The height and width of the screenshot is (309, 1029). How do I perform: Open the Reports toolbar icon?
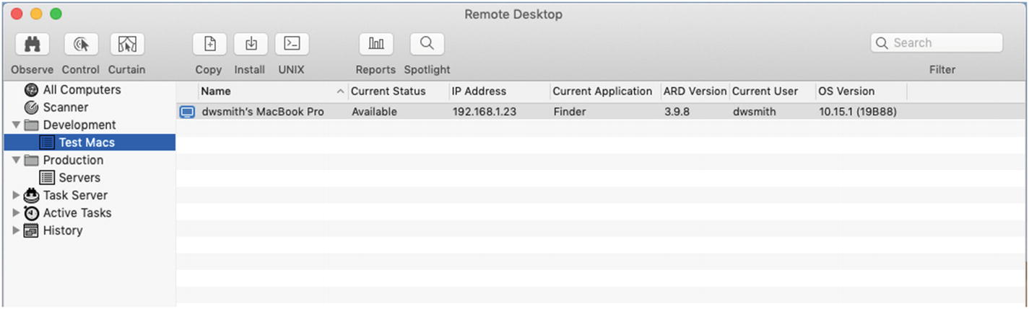376,44
